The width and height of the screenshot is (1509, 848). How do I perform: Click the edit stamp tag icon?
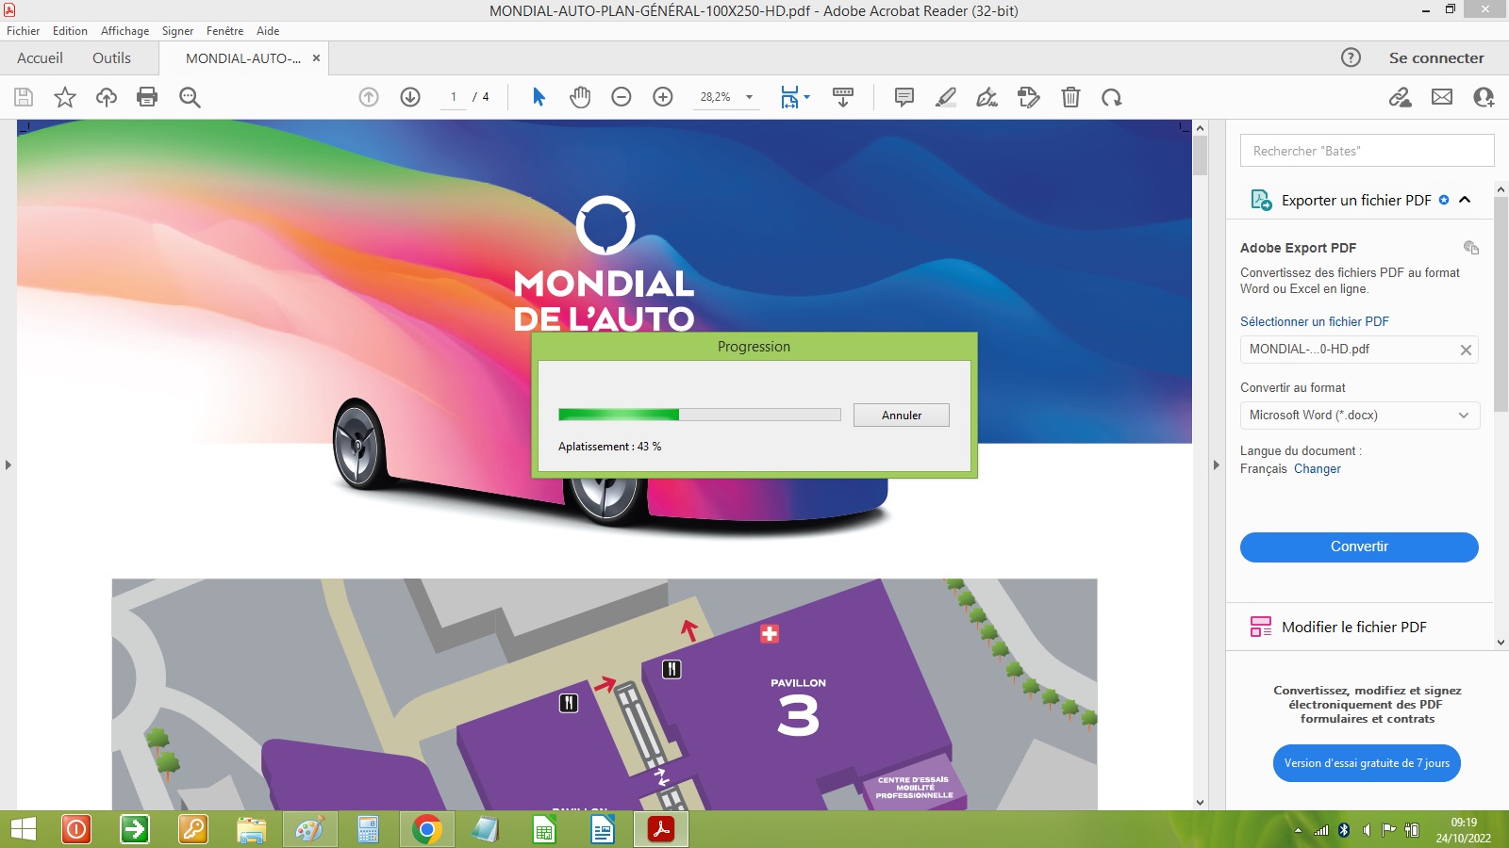[x=1029, y=97]
